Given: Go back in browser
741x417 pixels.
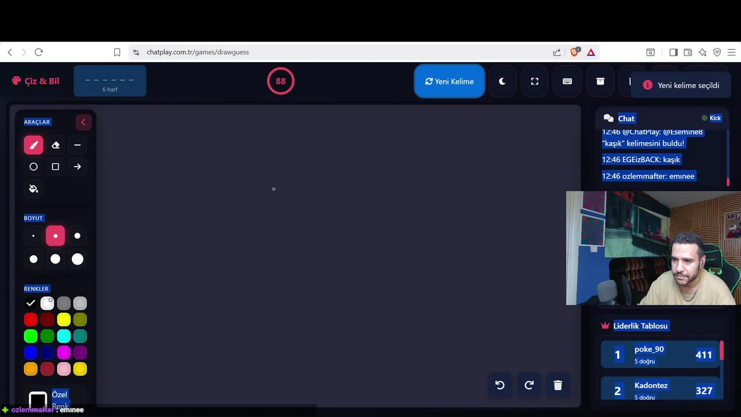Looking at the screenshot, I should (x=10, y=52).
